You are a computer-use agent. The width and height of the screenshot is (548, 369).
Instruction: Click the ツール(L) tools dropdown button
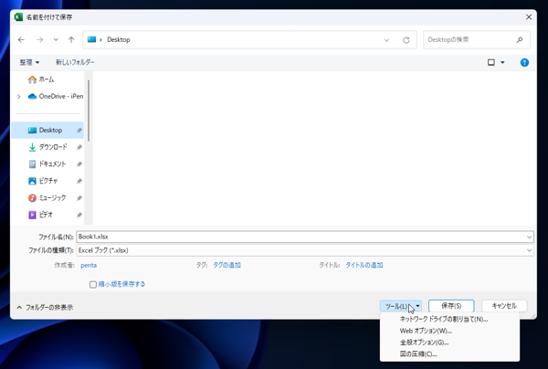[x=401, y=306]
